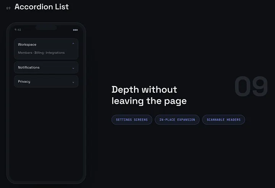
Task: Click the Depth without leaving heading
Action: point(149,95)
